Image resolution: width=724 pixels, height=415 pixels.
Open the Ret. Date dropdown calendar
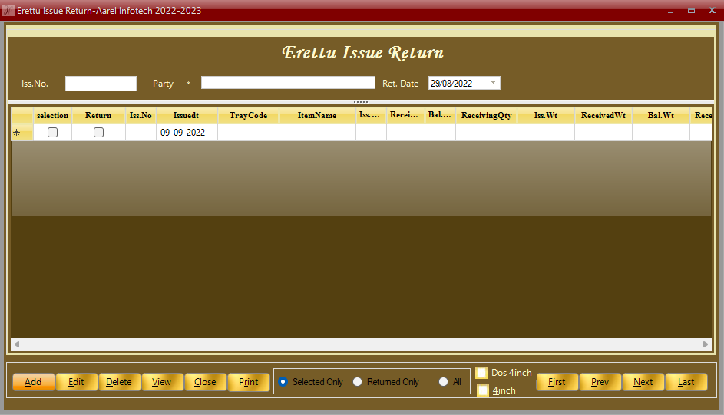(493, 83)
